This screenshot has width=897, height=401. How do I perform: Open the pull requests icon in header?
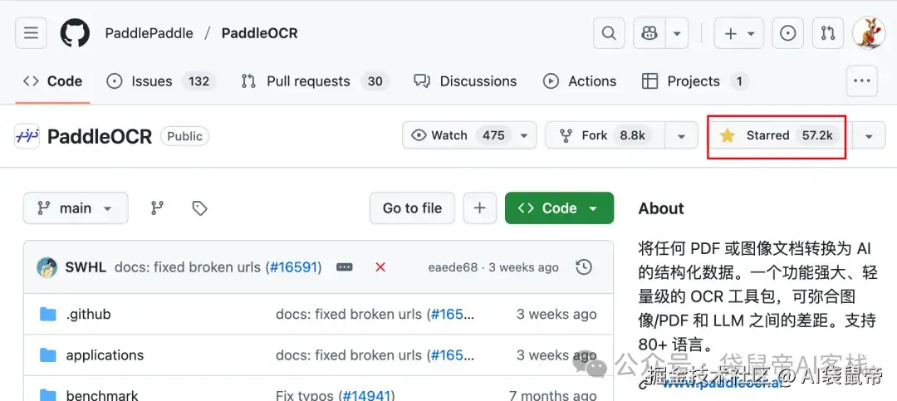pyautogui.click(x=827, y=33)
